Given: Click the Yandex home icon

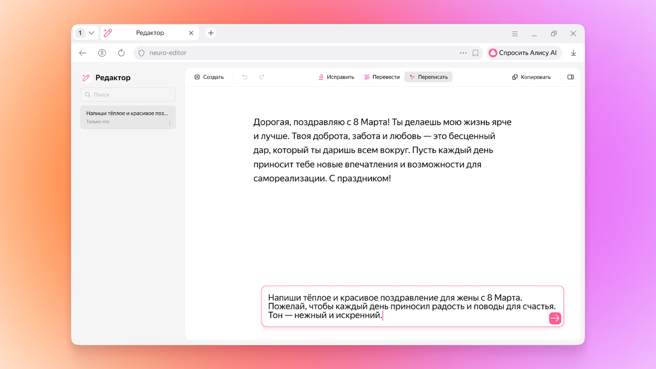Looking at the screenshot, I should 102,53.
